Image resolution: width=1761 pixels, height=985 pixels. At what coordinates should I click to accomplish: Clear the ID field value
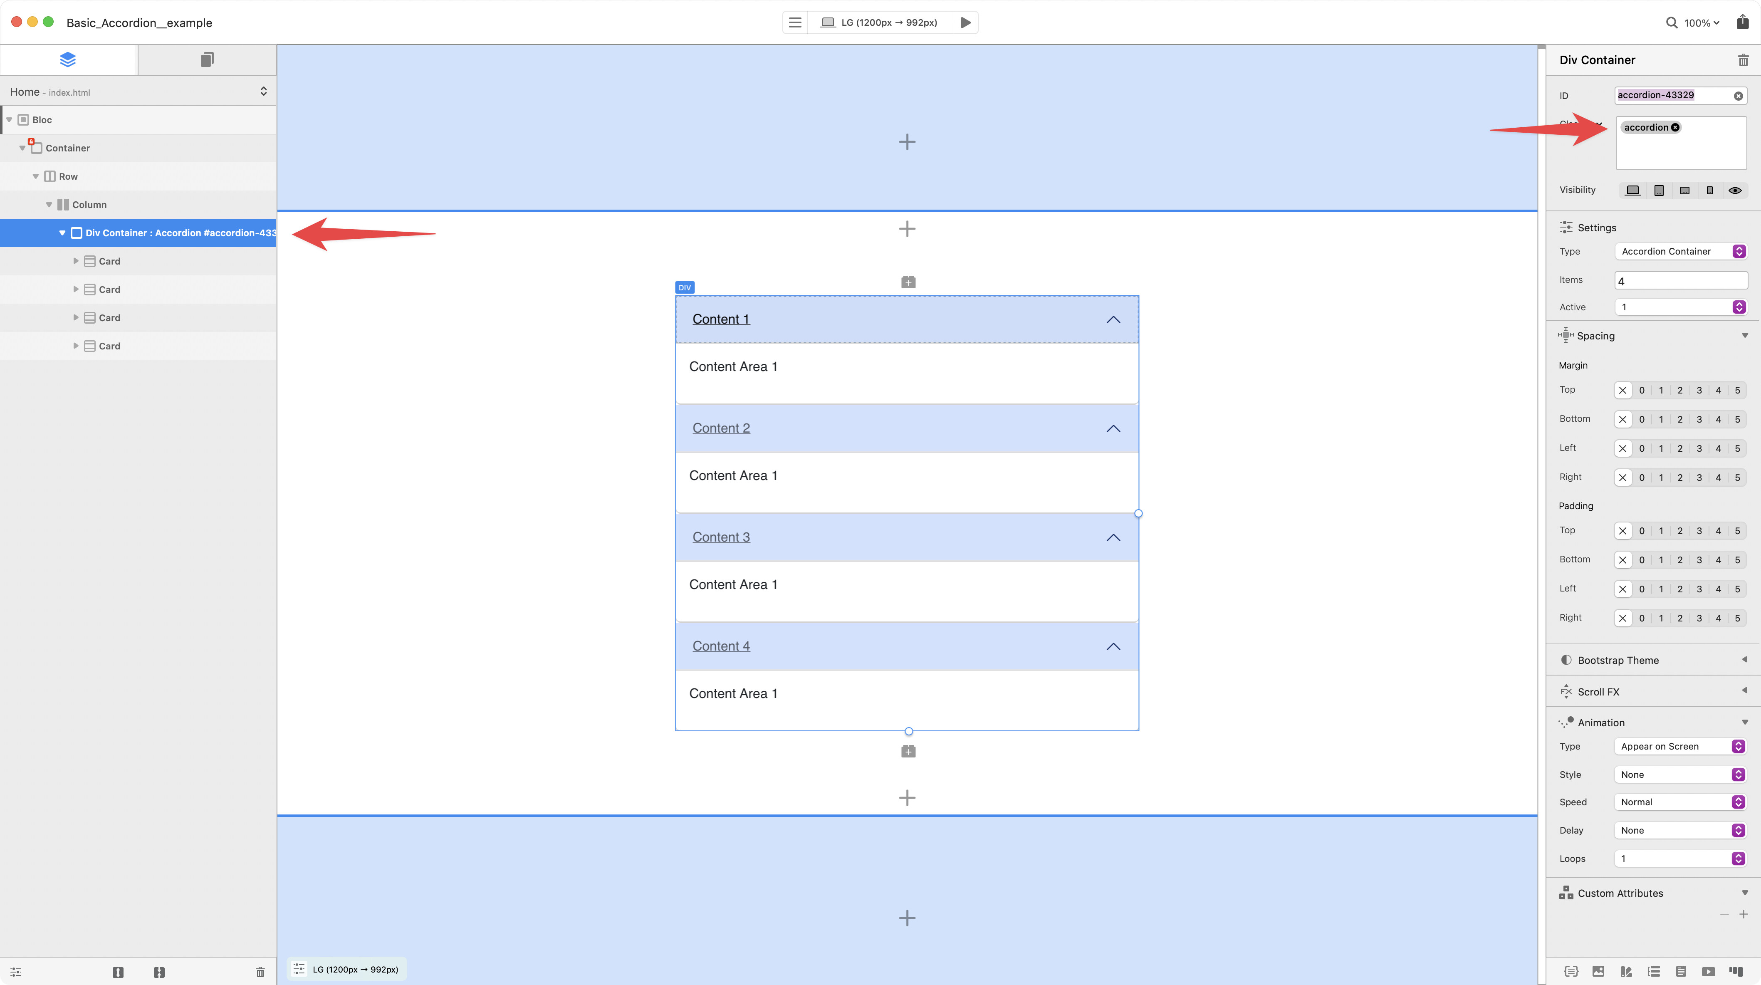coord(1738,96)
